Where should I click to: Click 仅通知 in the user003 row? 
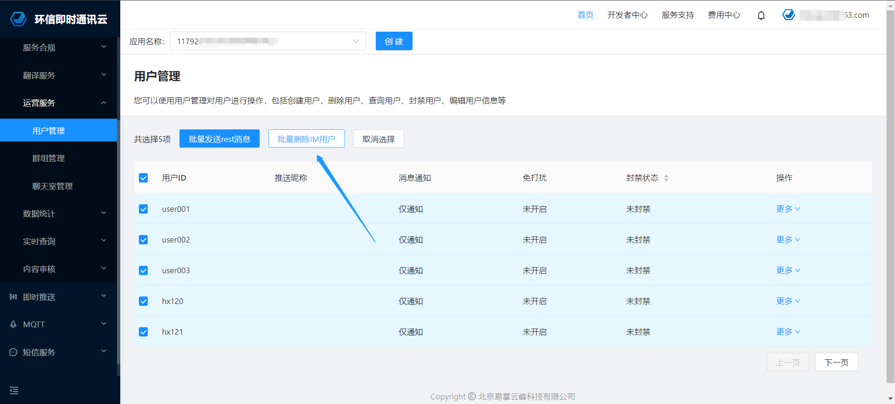coord(411,270)
